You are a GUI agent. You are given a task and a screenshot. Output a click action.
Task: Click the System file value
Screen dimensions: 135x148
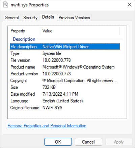(x=52, y=53)
